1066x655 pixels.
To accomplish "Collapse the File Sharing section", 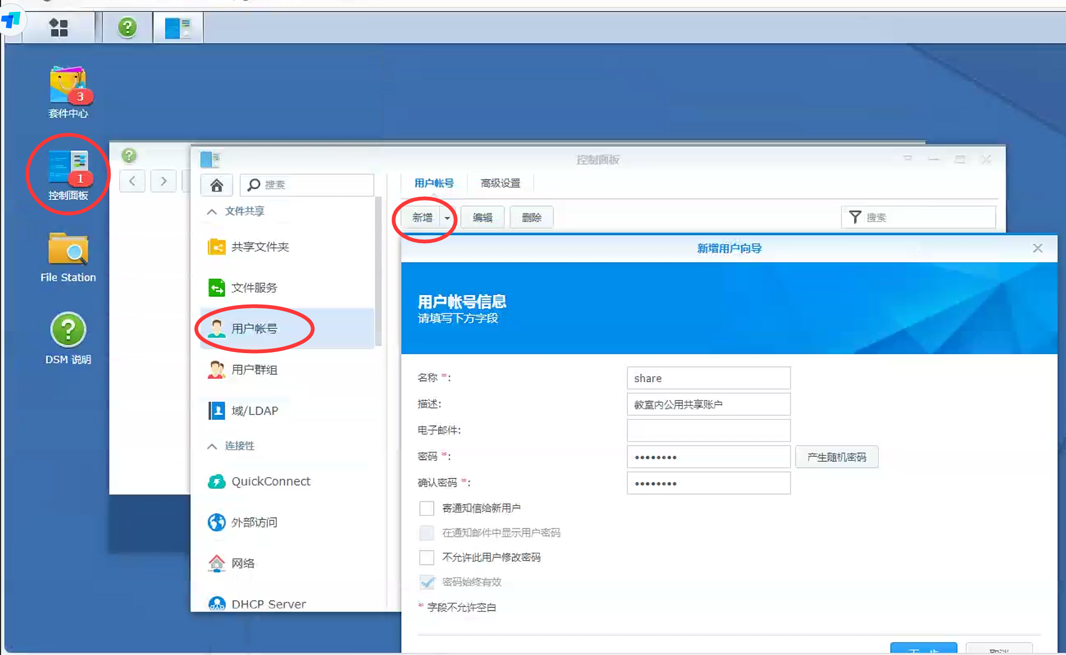I will click(x=212, y=211).
